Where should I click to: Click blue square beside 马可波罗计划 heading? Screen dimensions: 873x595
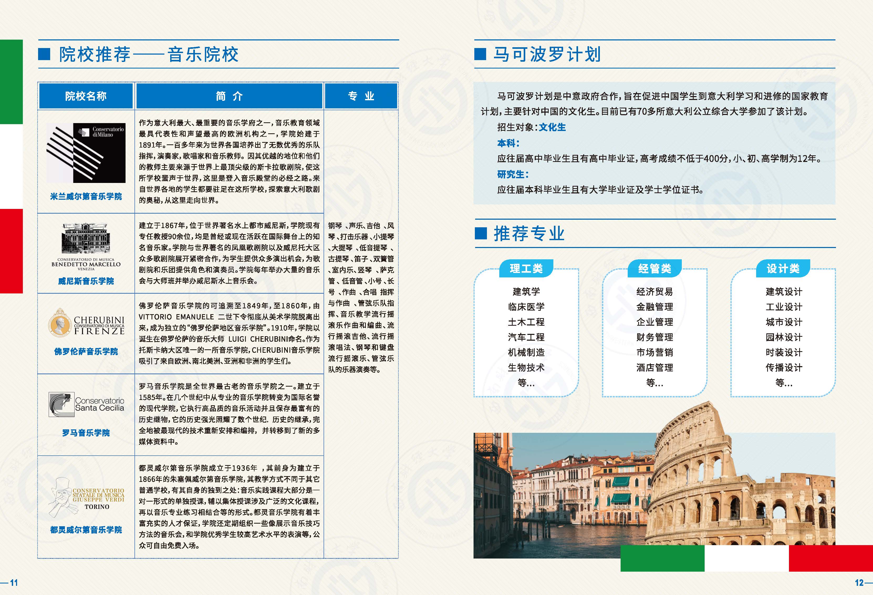(x=480, y=54)
